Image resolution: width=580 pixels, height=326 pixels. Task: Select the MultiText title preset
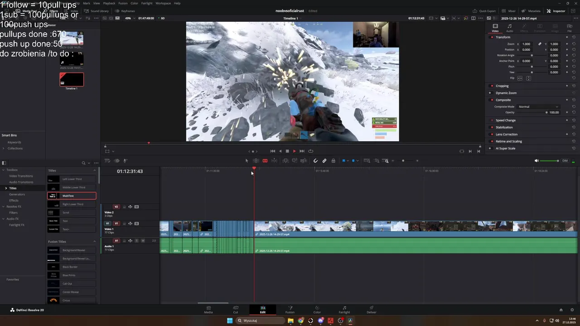click(x=72, y=196)
